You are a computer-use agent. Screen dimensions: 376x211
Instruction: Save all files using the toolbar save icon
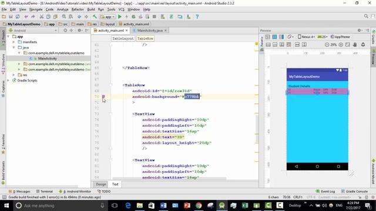point(11,17)
